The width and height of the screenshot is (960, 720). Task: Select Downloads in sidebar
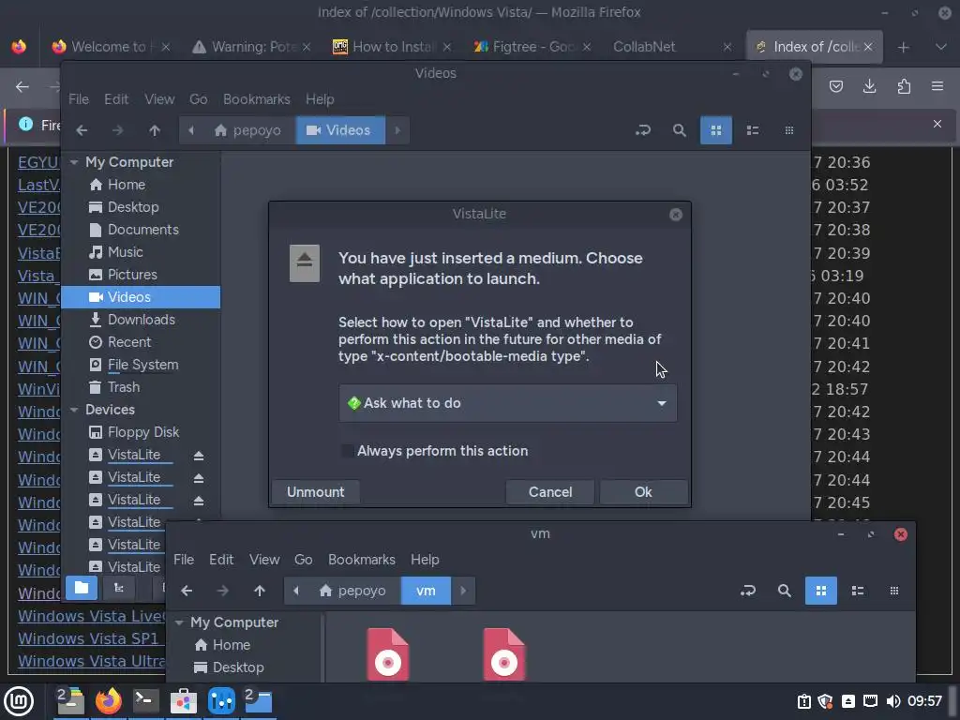[x=141, y=320]
